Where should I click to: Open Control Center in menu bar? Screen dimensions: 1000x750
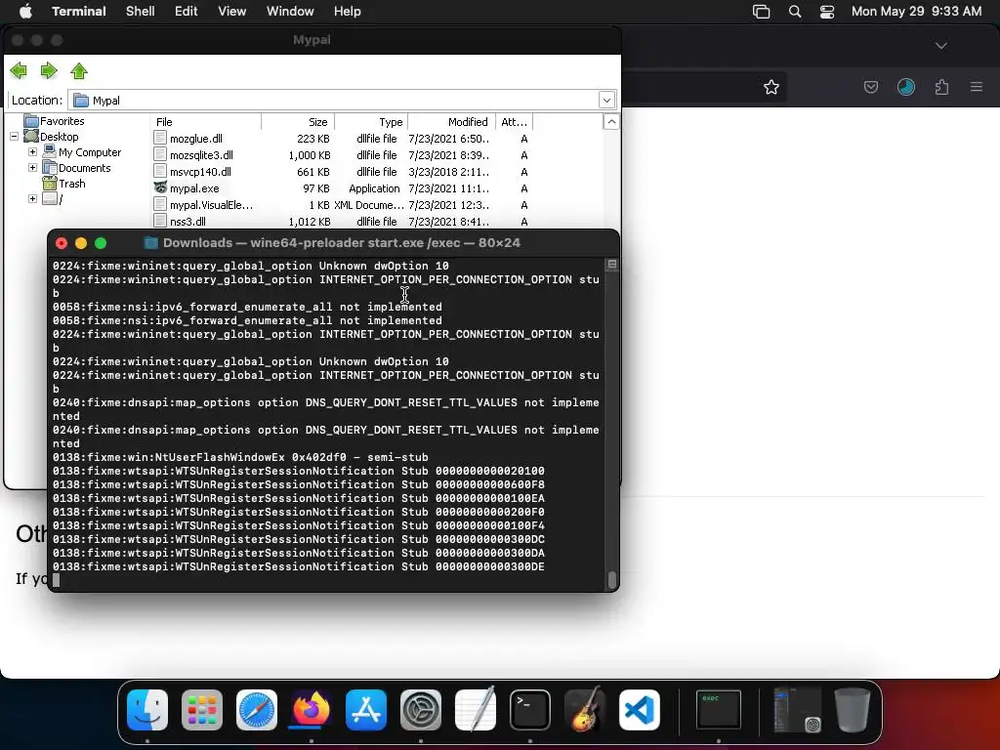827,12
